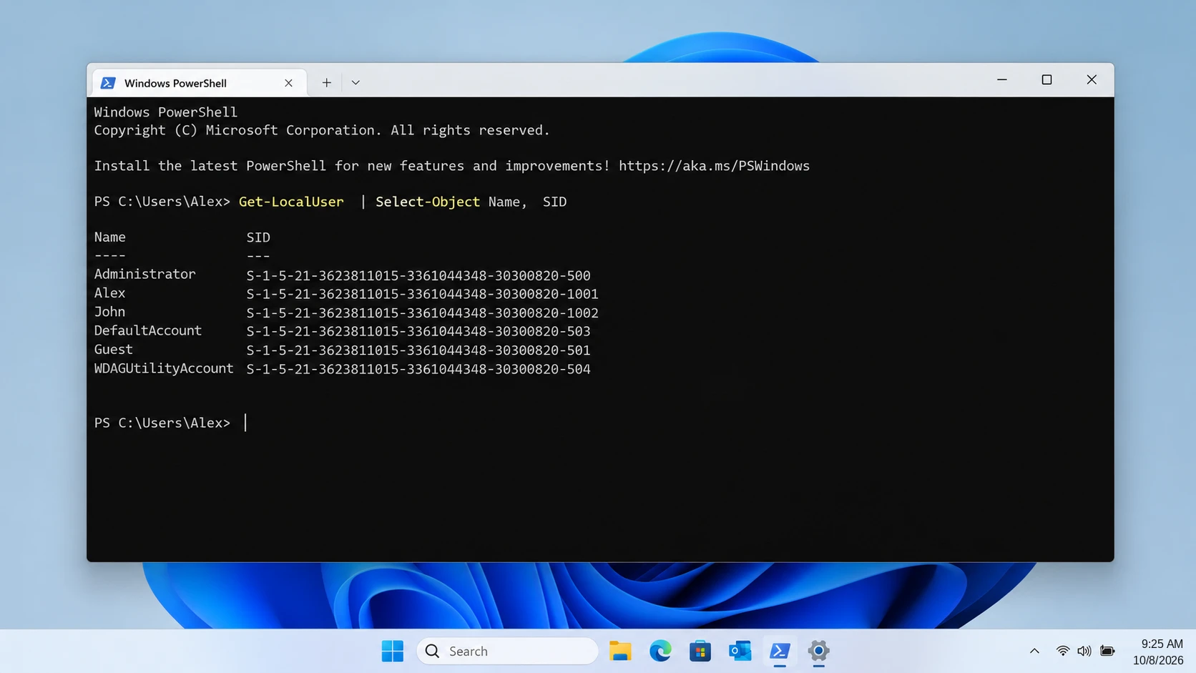1196x673 pixels.
Task: Click the SID column header
Action: [x=258, y=237]
